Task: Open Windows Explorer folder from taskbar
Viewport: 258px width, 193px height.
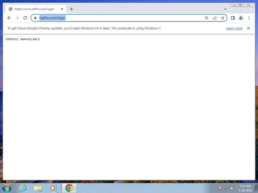Action: (38, 188)
